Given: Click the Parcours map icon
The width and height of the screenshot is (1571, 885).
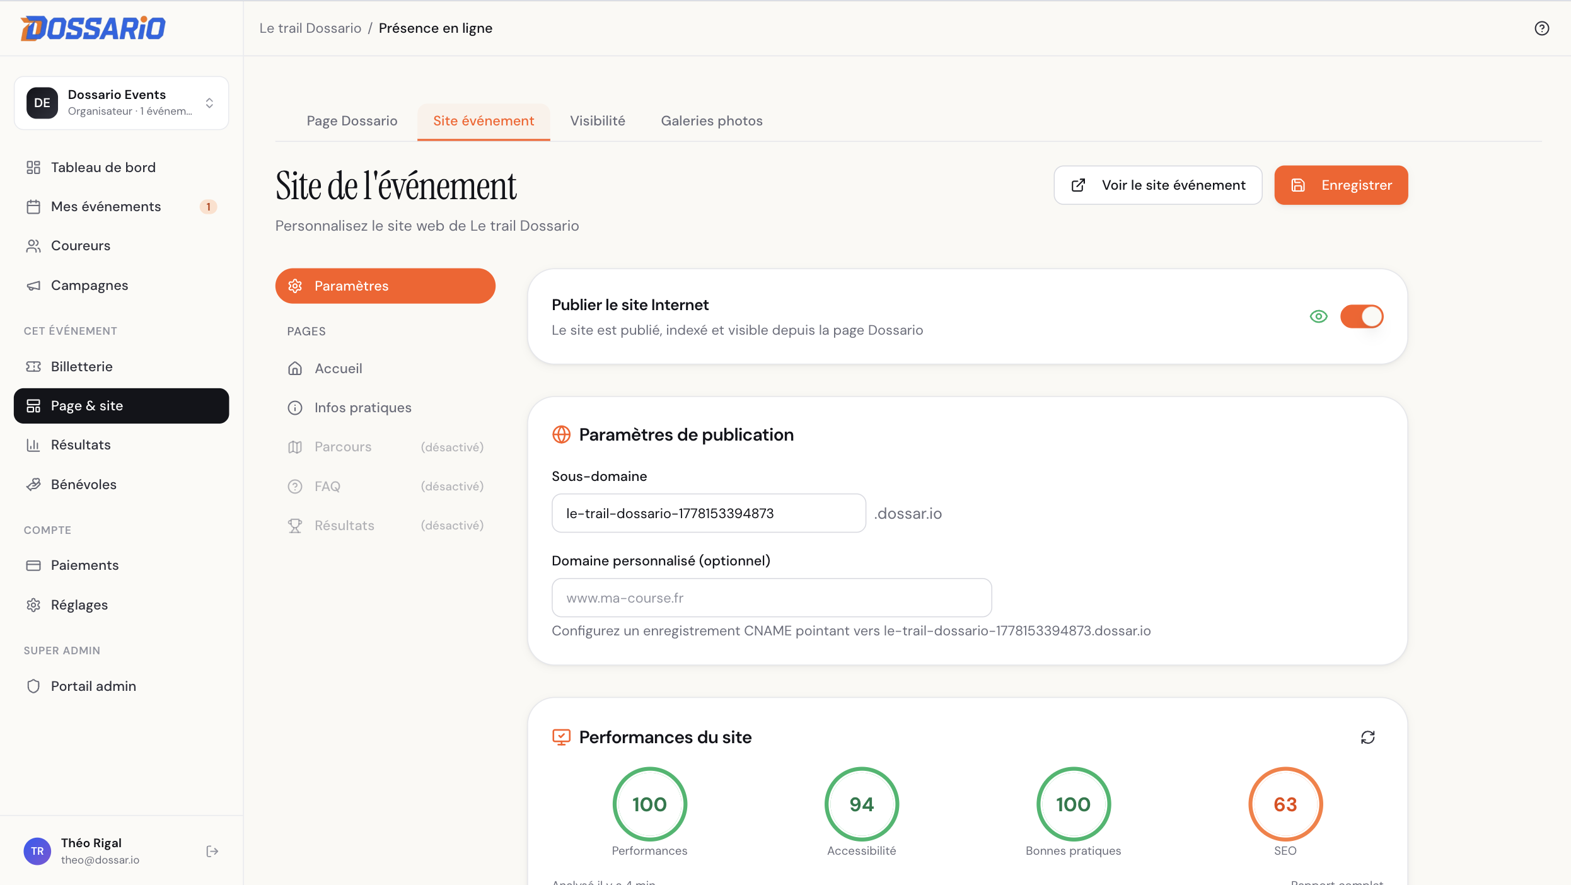Looking at the screenshot, I should (x=295, y=447).
